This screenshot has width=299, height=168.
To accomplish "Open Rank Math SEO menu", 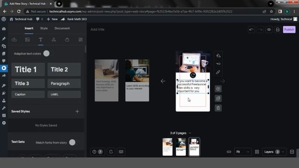I will (x=74, y=19).
